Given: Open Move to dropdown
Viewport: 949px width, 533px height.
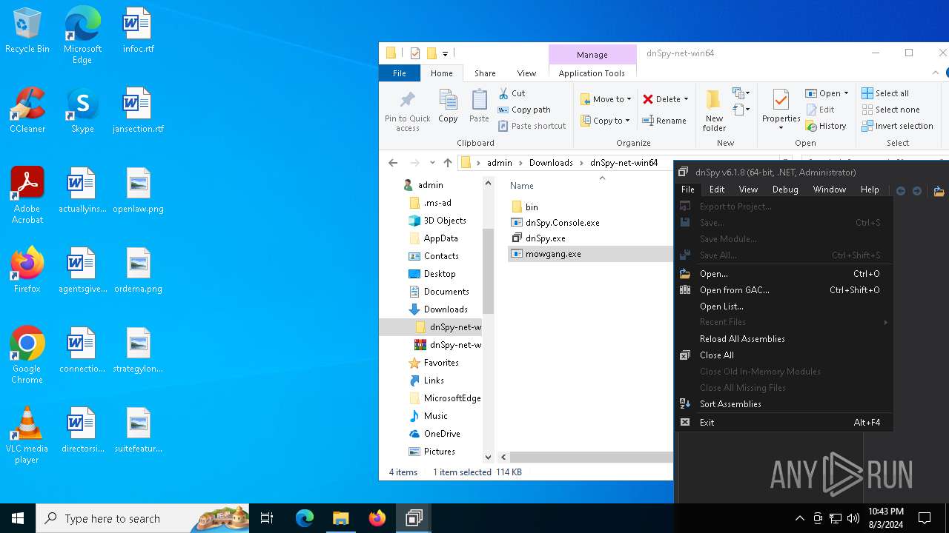Looking at the screenshot, I should click(x=606, y=99).
